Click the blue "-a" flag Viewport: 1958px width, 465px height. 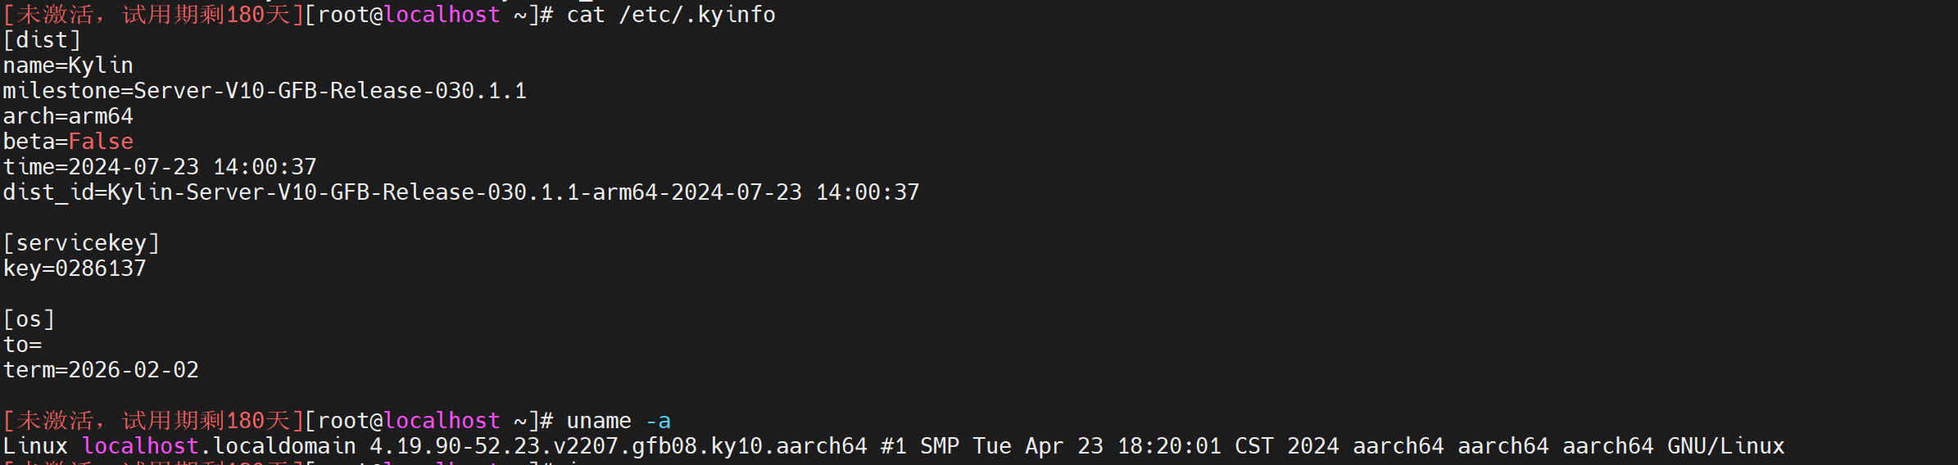pos(658,421)
